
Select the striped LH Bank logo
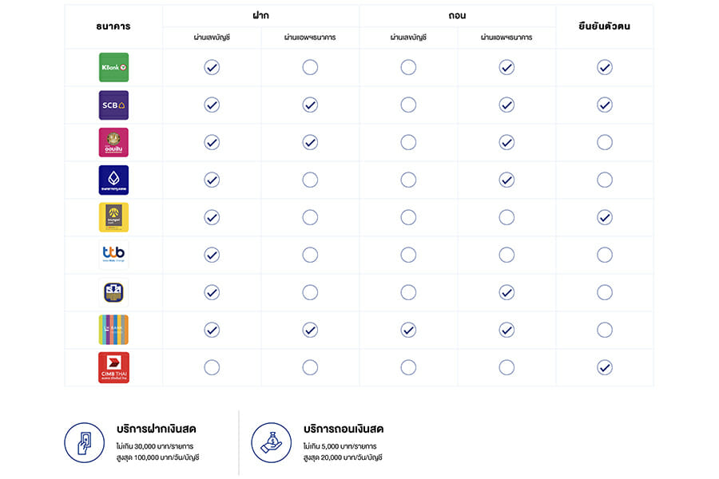point(113,330)
